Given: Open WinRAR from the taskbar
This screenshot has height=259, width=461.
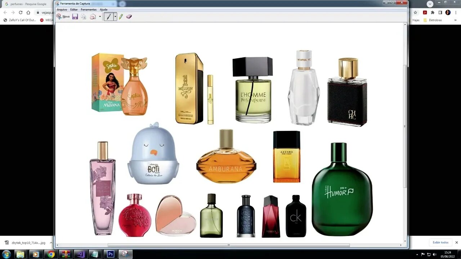Looking at the screenshot, I should pyautogui.click(x=66, y=254).
